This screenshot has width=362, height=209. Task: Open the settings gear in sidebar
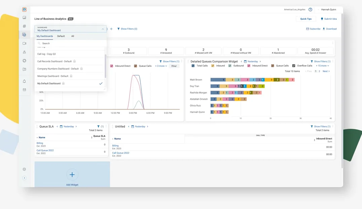24,169
